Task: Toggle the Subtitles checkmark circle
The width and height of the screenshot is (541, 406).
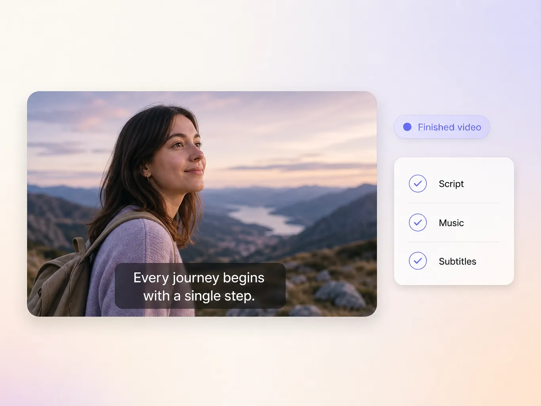Action: [418, 261]
